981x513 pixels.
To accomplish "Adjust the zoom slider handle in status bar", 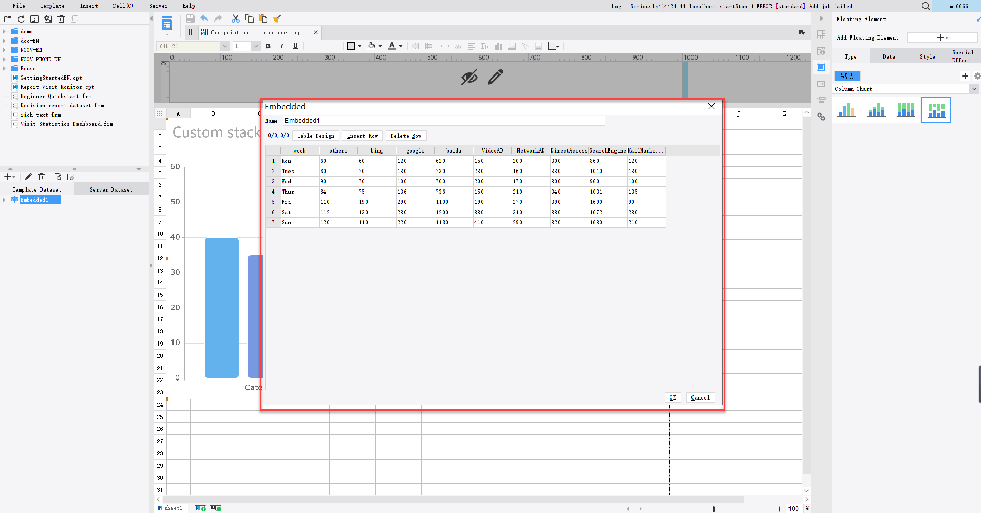I will (714, 509).
